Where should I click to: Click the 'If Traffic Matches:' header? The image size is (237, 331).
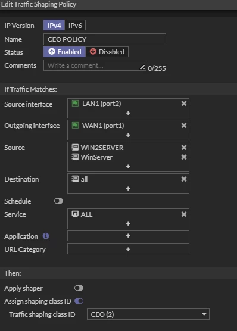pyautogui.click(x=30, y=89)
